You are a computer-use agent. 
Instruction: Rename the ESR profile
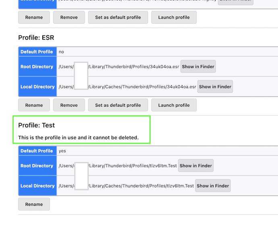(x=34, y=105)
